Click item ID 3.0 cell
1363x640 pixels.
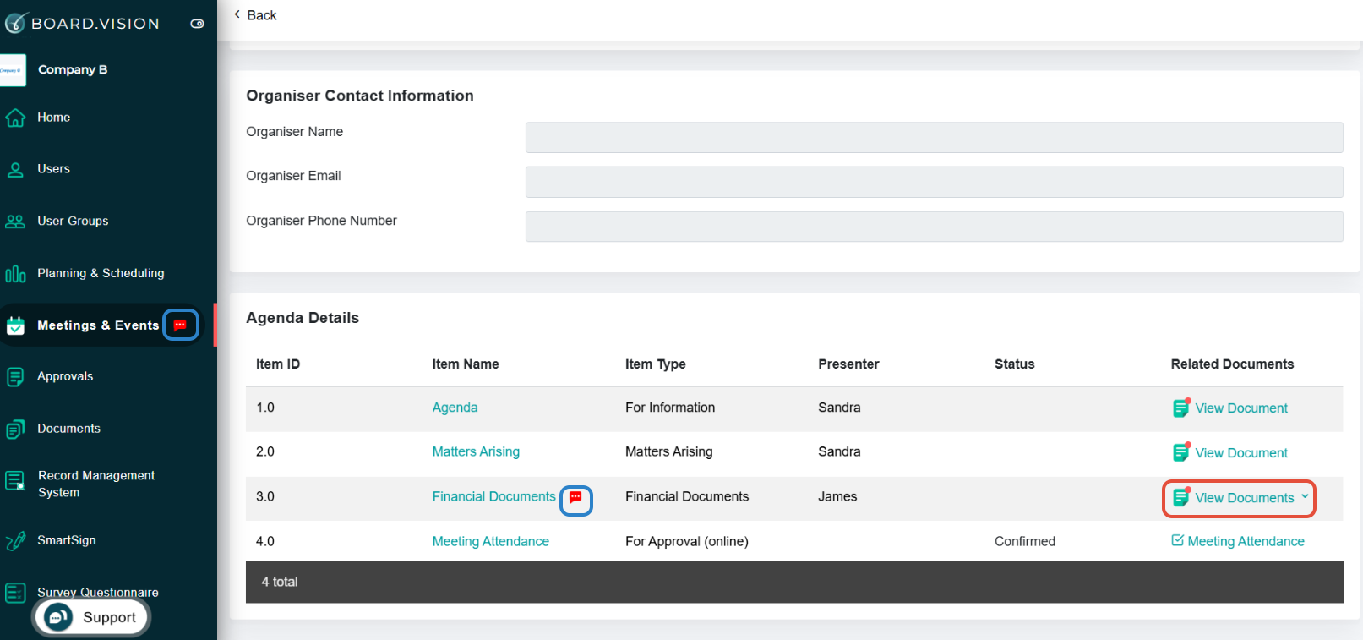tap(265, 496)
